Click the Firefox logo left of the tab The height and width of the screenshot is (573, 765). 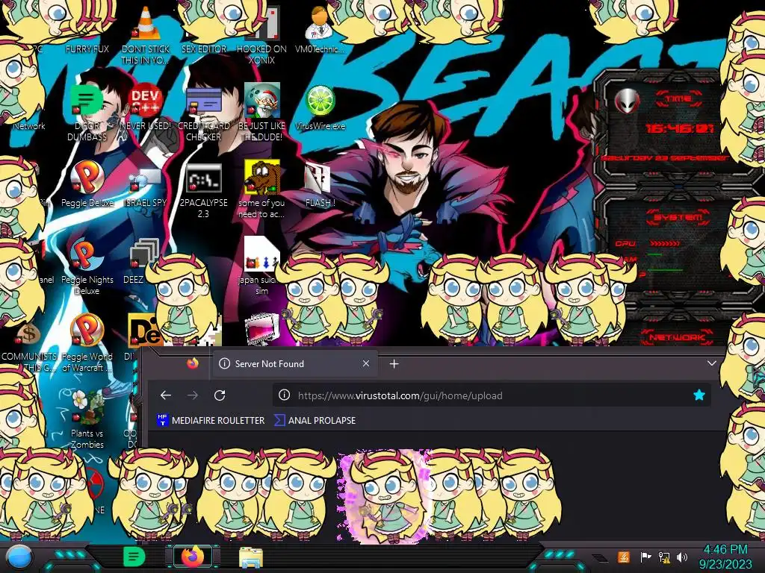coord(193,363)
